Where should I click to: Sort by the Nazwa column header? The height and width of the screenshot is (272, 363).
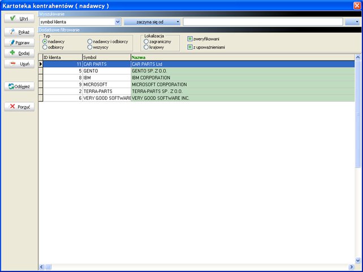(243, 58)
